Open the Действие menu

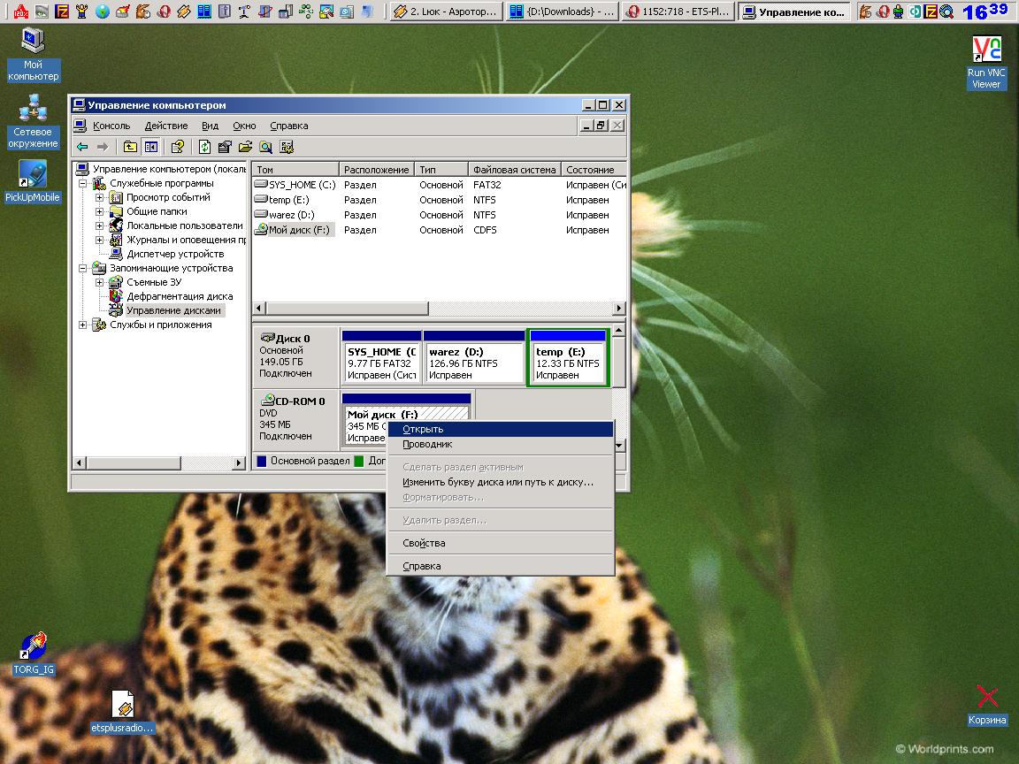(x=165, y=126)
